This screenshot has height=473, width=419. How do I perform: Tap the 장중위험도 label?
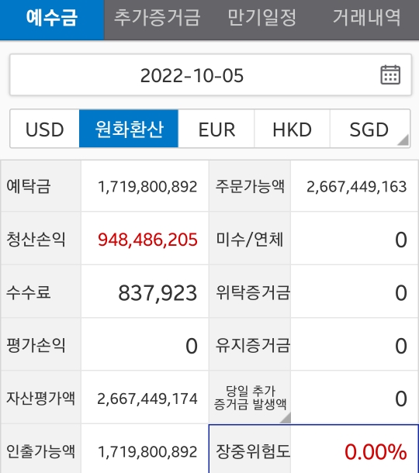point(253,451)
